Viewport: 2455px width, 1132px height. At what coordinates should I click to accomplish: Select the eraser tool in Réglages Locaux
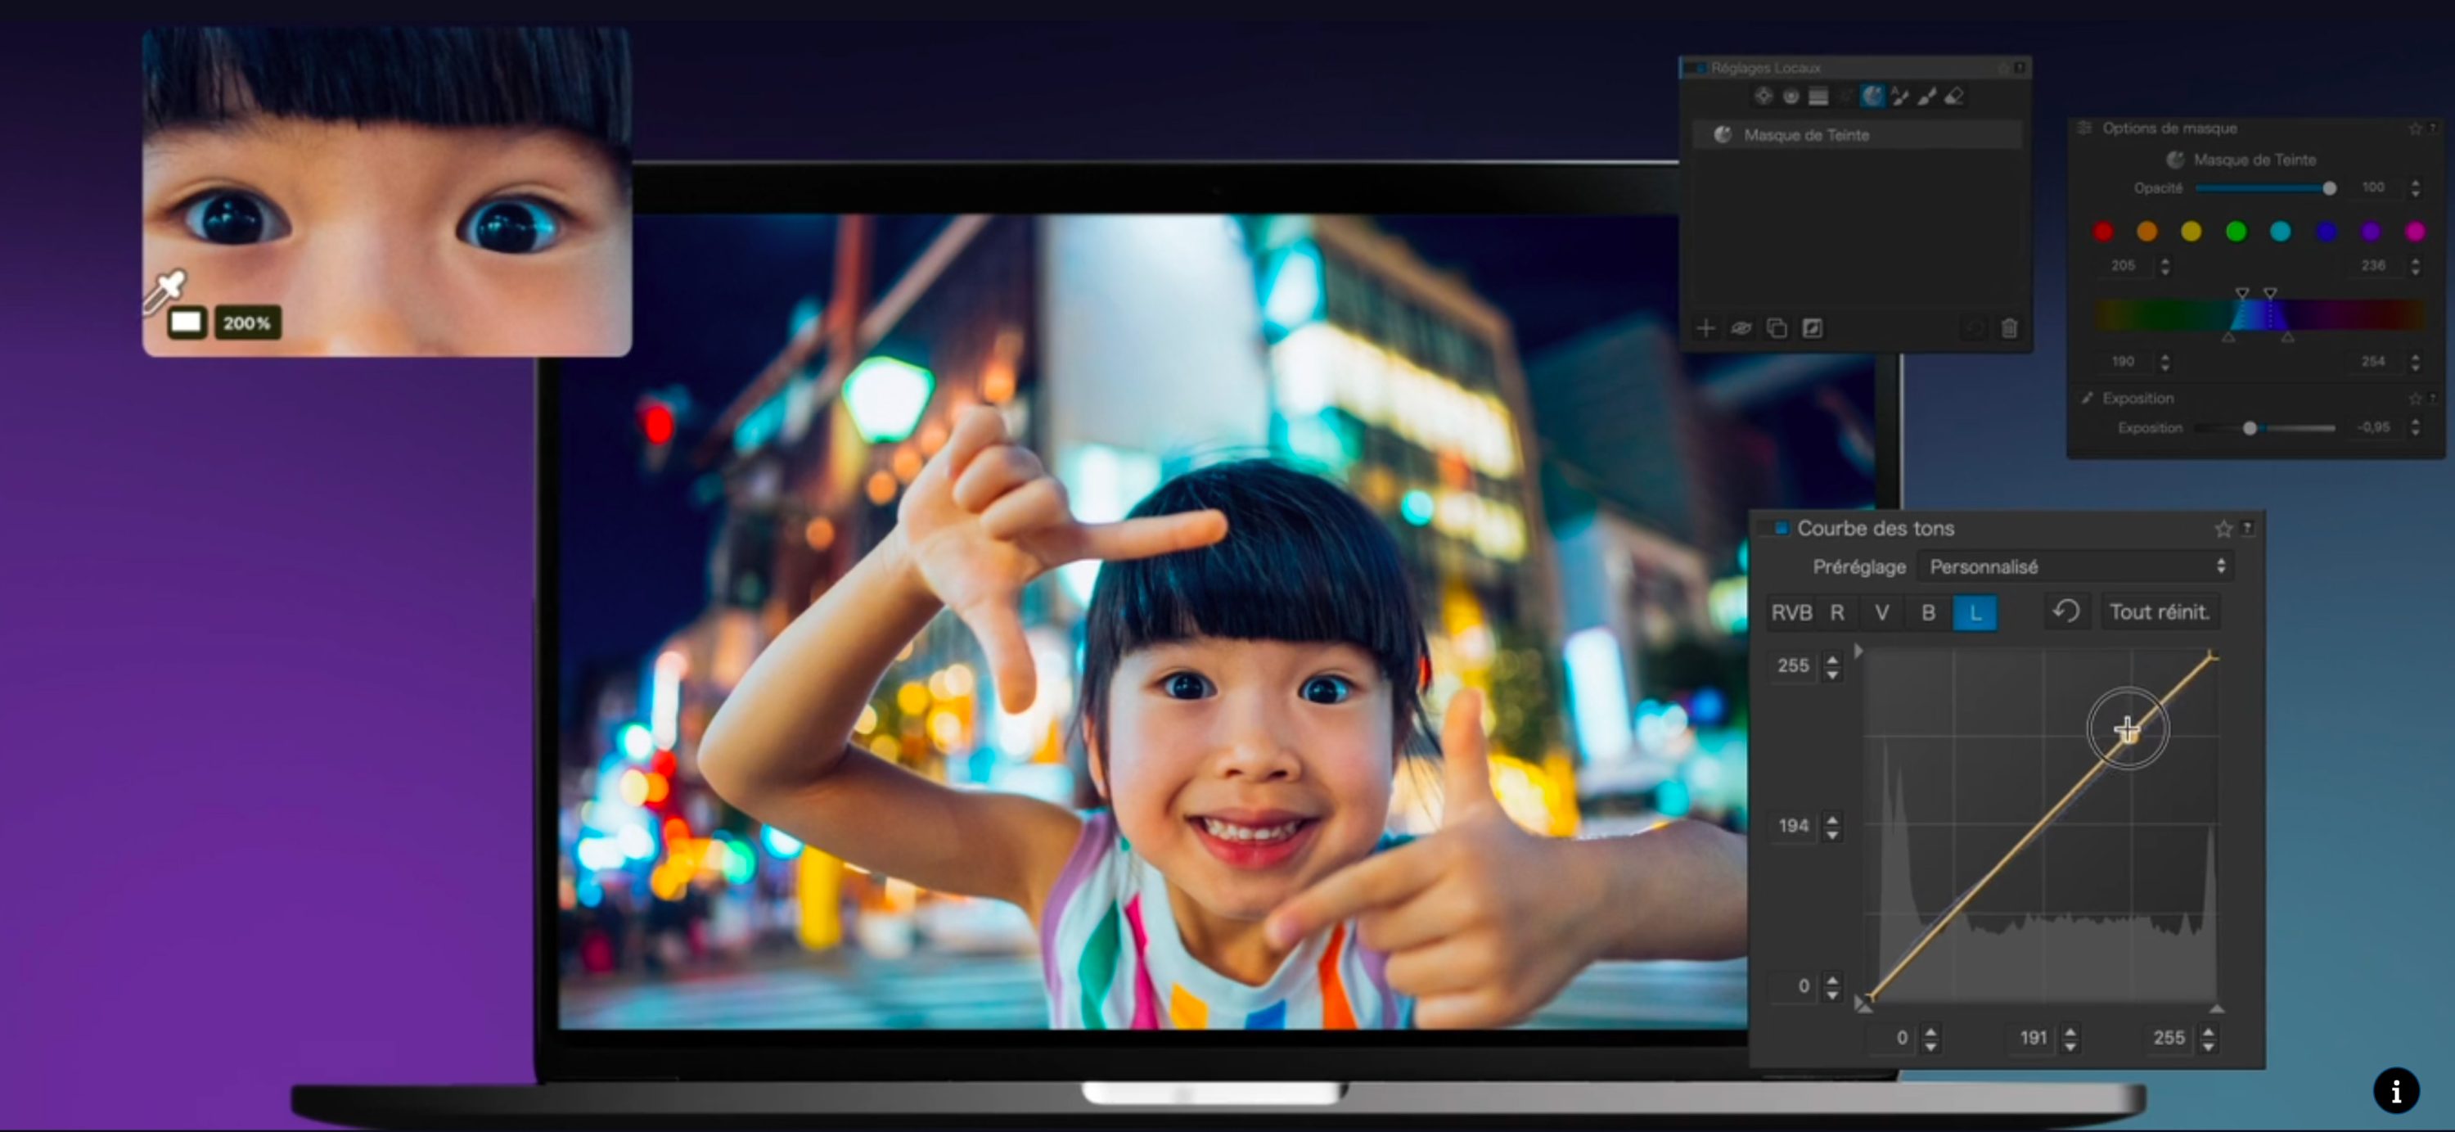click(x=1955, y=97)
